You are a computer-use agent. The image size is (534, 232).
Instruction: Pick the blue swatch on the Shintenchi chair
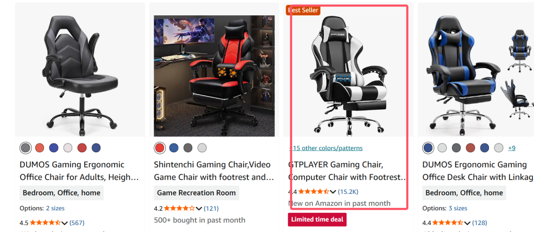[x=174, y=148]
